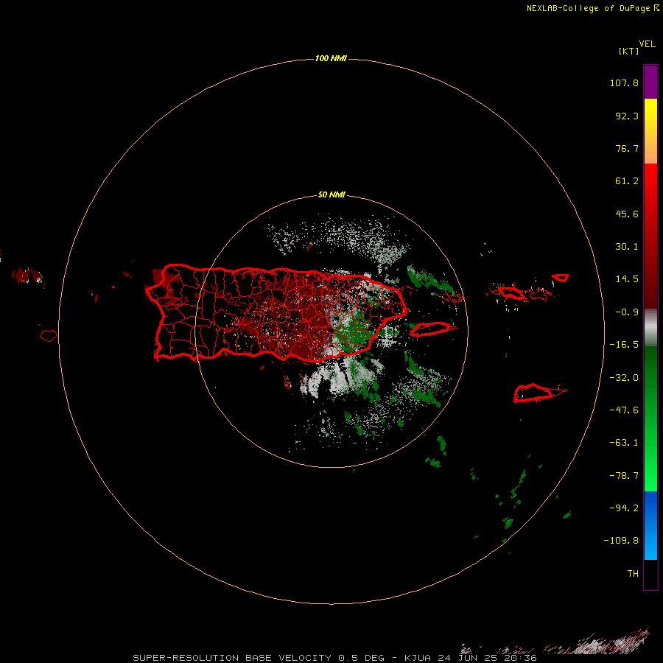
Task: Click the 100 NMI range ring label
Action: click(331, 58)
